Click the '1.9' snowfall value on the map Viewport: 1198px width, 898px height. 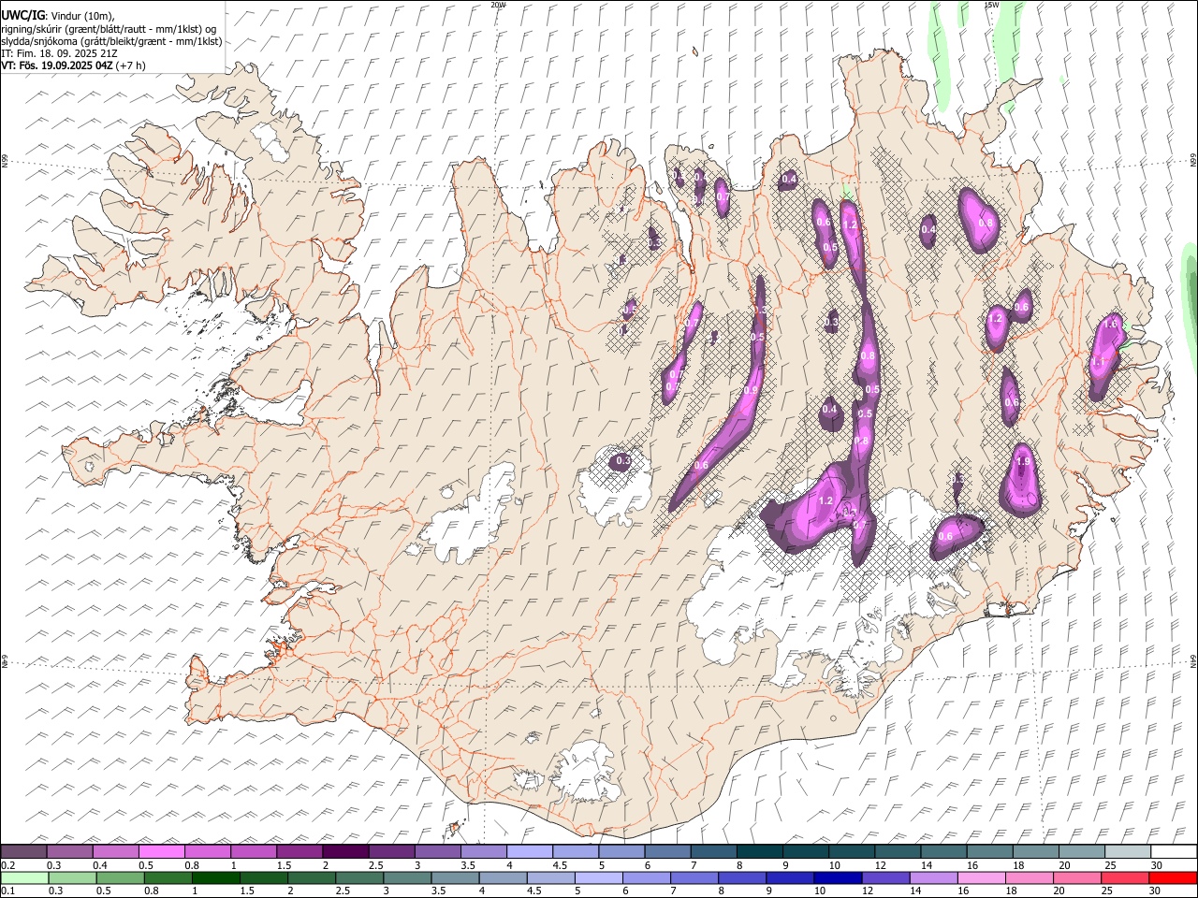1023,462
